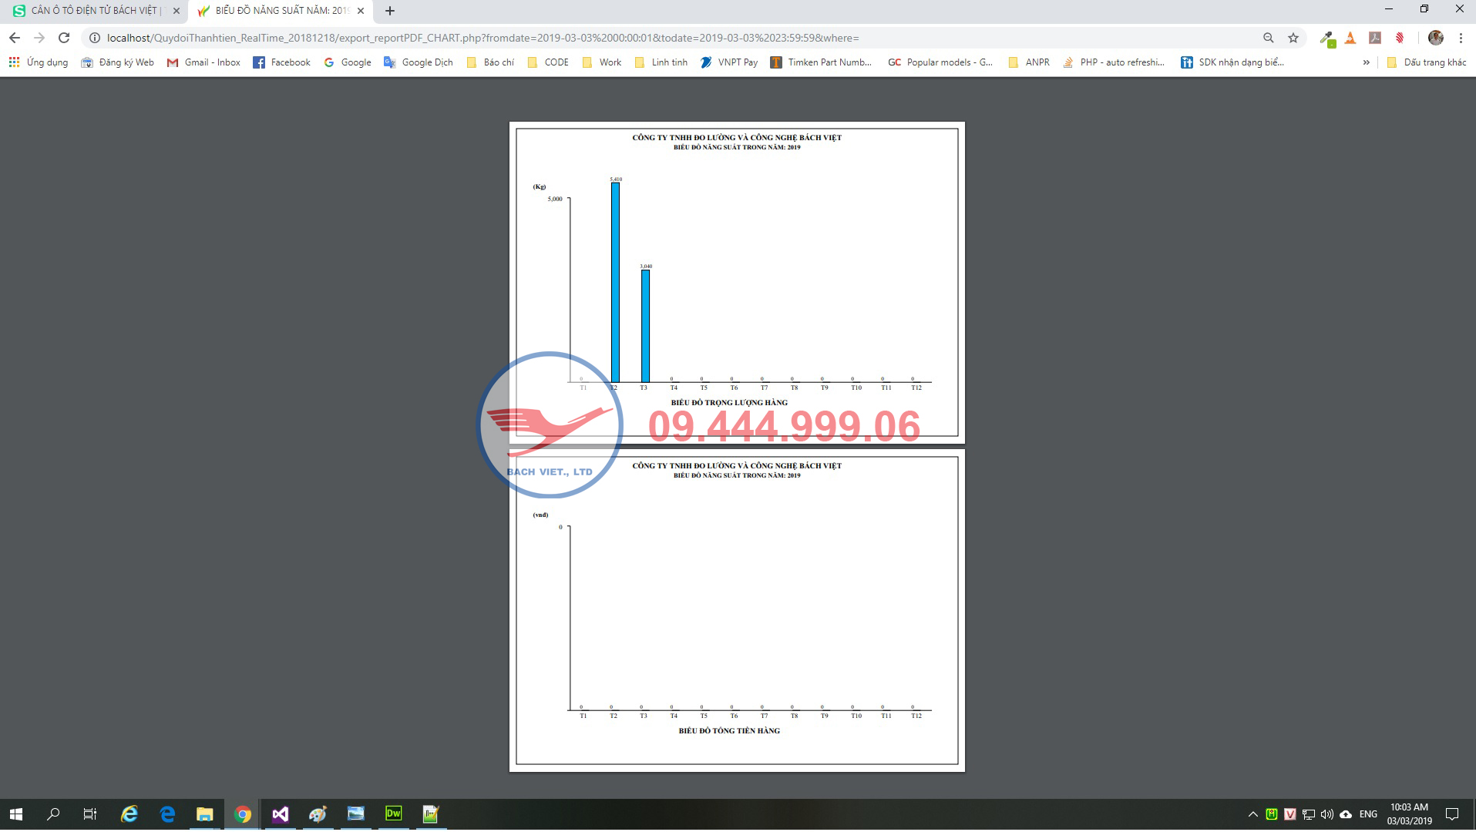
Task: Open the Adobe Acrobat PDF extension
Action: 1375,38
